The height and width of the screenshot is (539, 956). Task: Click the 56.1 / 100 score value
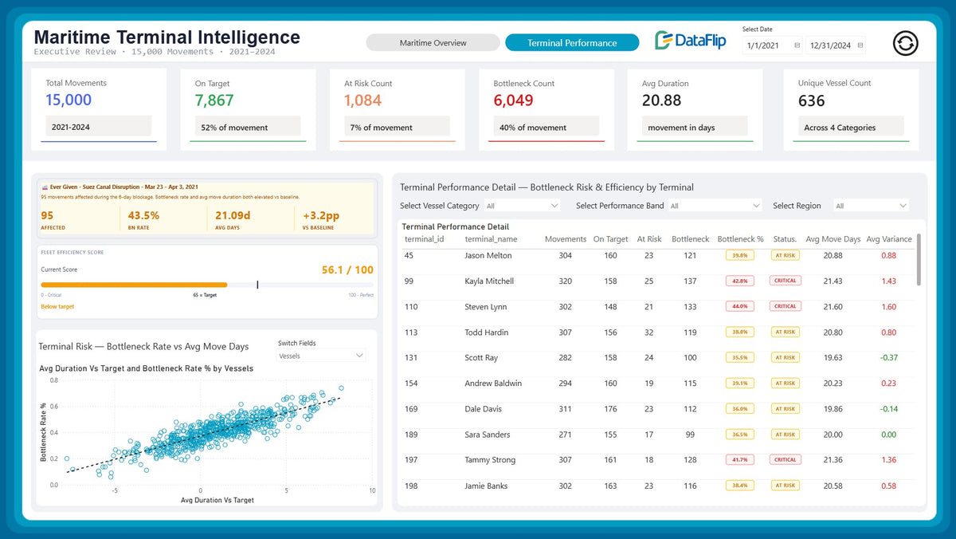pos(347,270)
